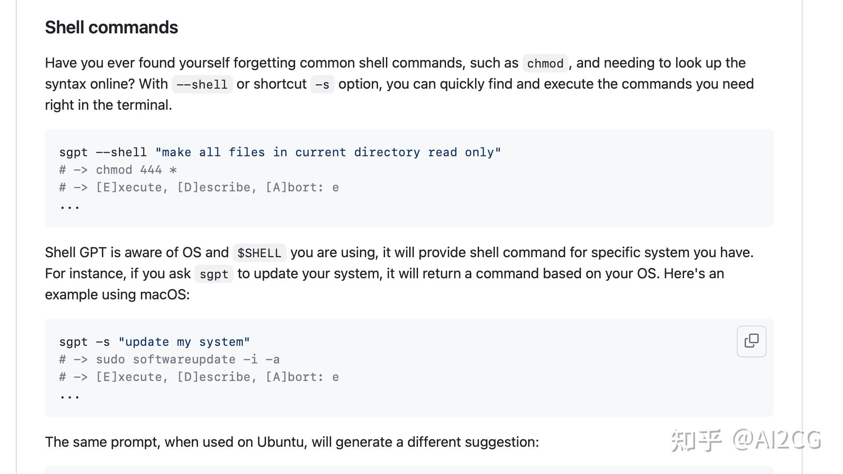This screenshot has width=843, height=474.
Task: Select the ellipsis in the first code block
Action: tap(69, 206)
